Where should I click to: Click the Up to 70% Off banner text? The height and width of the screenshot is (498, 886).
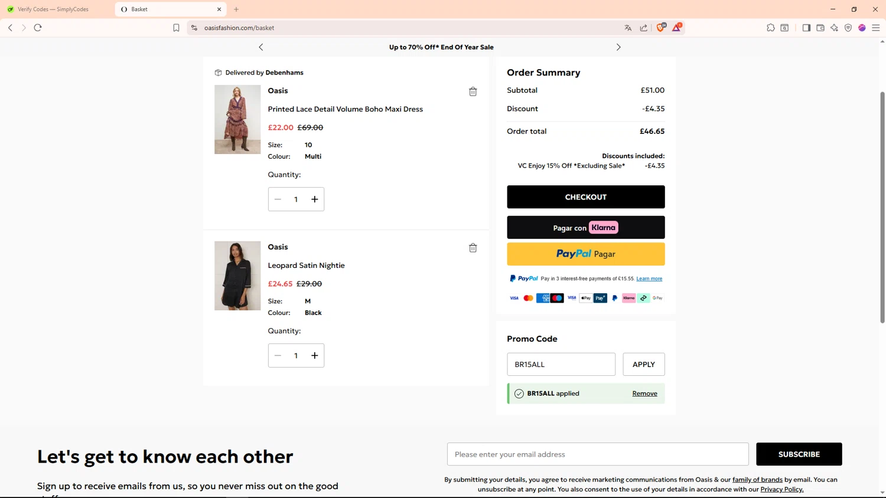pos(441,47)
